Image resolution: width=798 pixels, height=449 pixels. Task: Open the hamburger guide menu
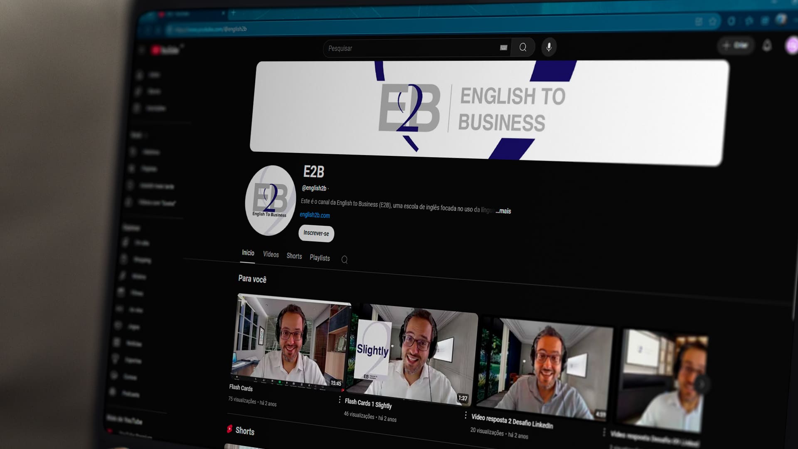141,50
